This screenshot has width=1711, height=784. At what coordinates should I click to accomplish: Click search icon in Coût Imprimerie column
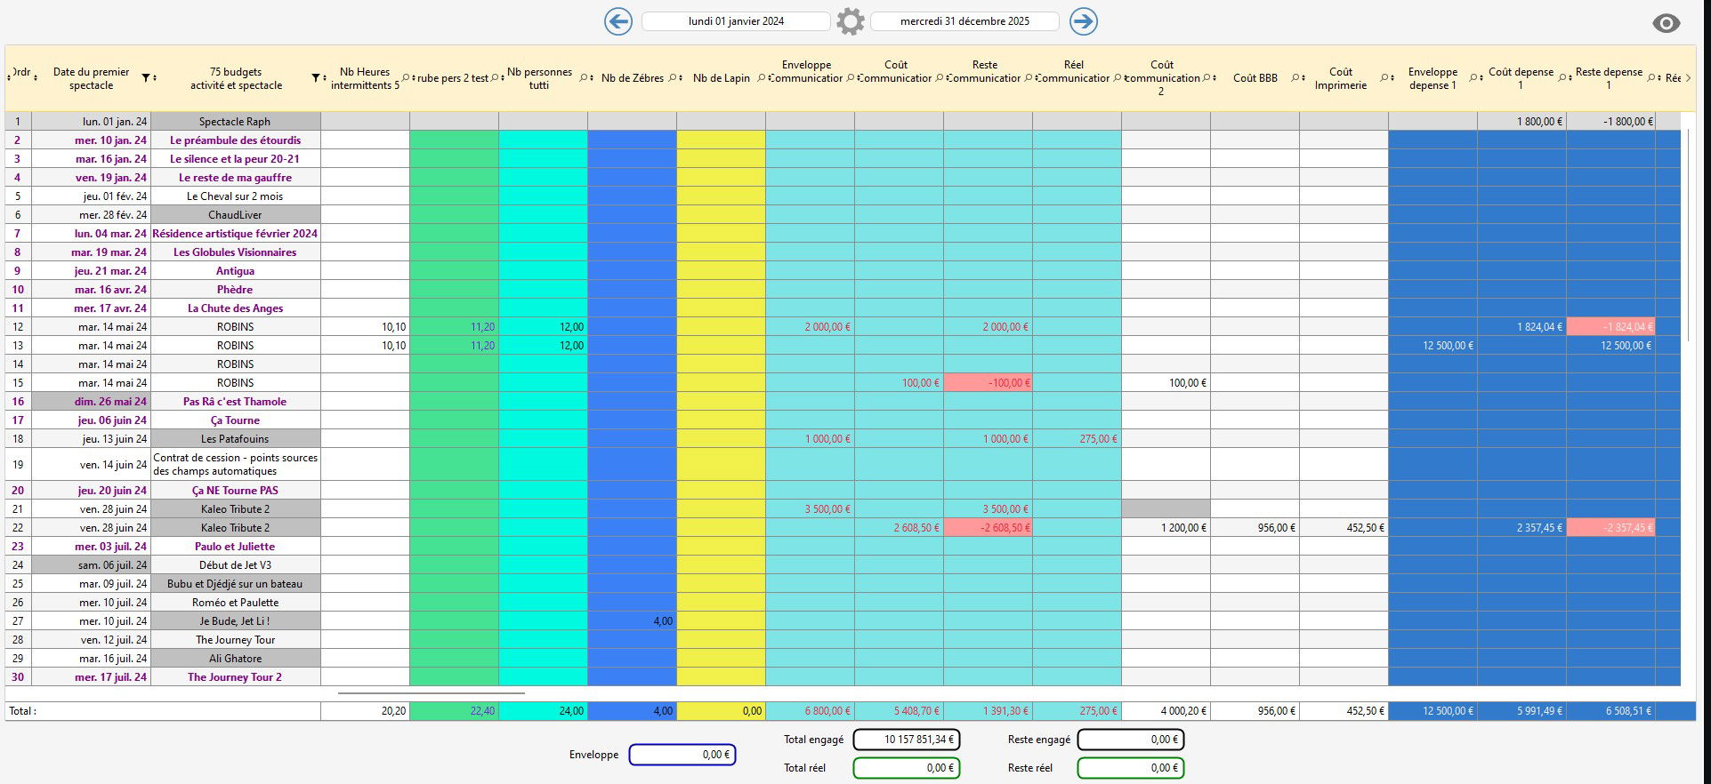[1384, 78]
